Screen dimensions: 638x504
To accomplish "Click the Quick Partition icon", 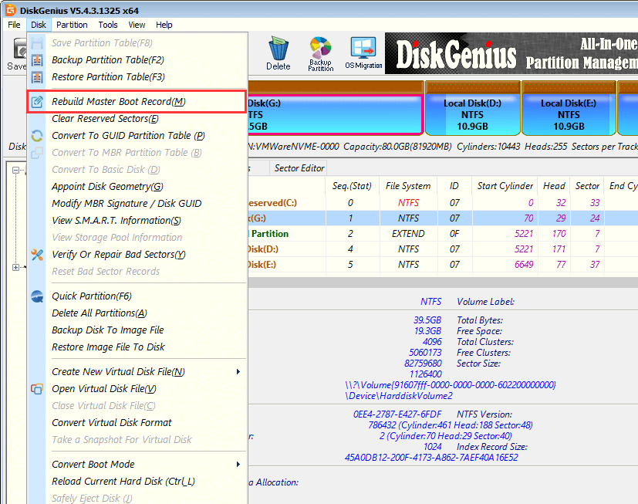I will [37, 296].
